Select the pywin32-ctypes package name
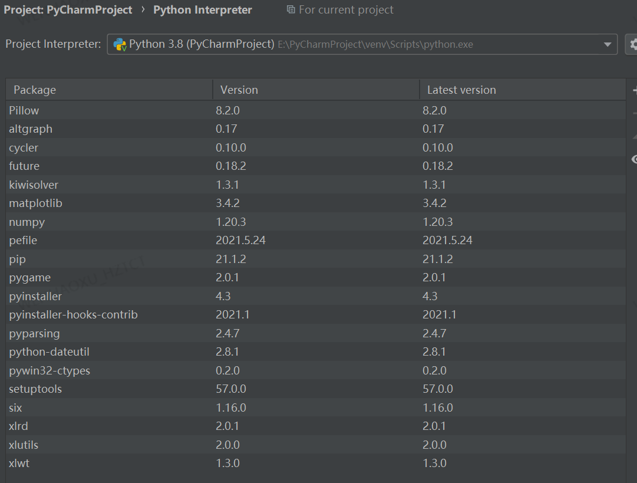Screen dimensions: 637x483 [49, 370]
